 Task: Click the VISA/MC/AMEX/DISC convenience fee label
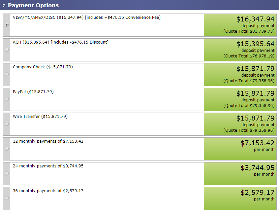(x=86, y=18)
